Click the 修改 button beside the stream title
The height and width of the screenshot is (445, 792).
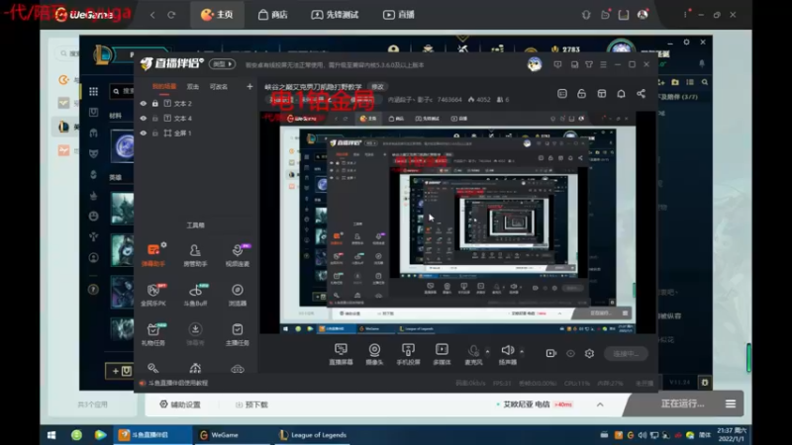click(x=378, y=87)
